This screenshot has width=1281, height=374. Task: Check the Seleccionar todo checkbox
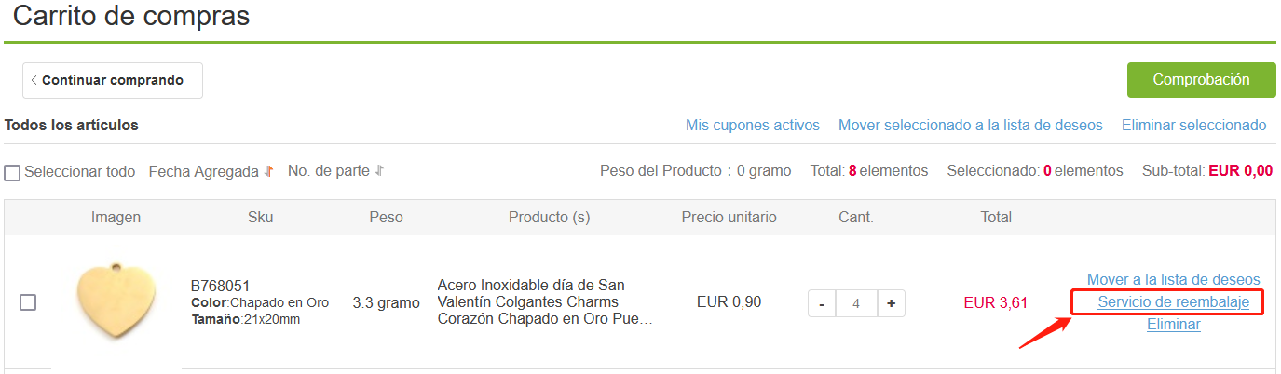[x=12, y=172]
